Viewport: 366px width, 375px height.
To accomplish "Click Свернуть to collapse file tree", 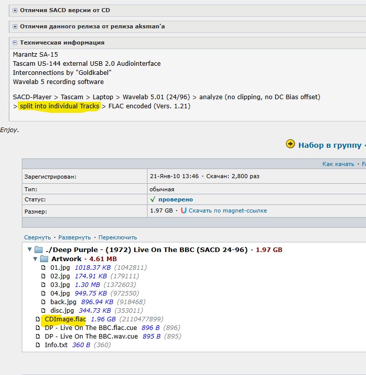I will [x=38, y=237].
